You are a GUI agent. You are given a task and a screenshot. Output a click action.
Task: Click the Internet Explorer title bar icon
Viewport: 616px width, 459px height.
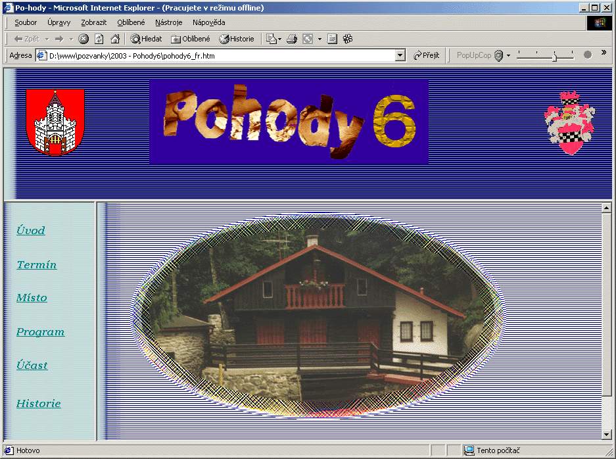pos(9,7)
